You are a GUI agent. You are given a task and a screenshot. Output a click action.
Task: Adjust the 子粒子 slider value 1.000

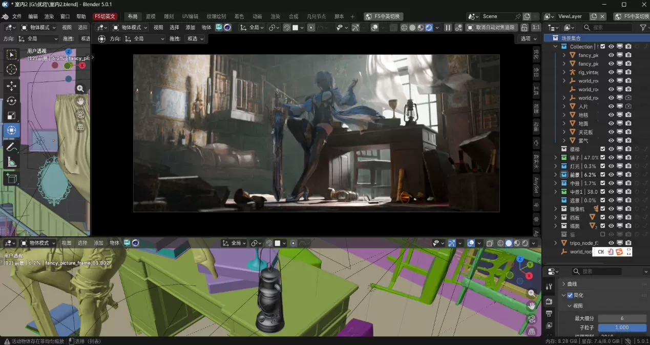pos(621,328)
